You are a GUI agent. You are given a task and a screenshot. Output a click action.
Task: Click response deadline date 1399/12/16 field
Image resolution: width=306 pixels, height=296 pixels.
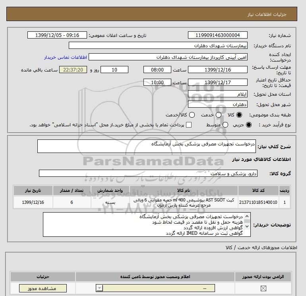click(x=218, y=70)
